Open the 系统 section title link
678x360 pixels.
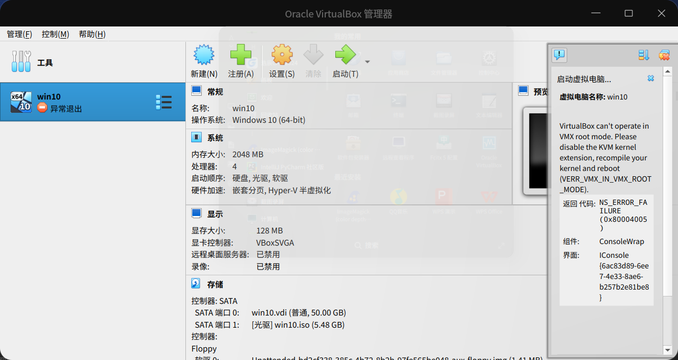coord(215,138)
